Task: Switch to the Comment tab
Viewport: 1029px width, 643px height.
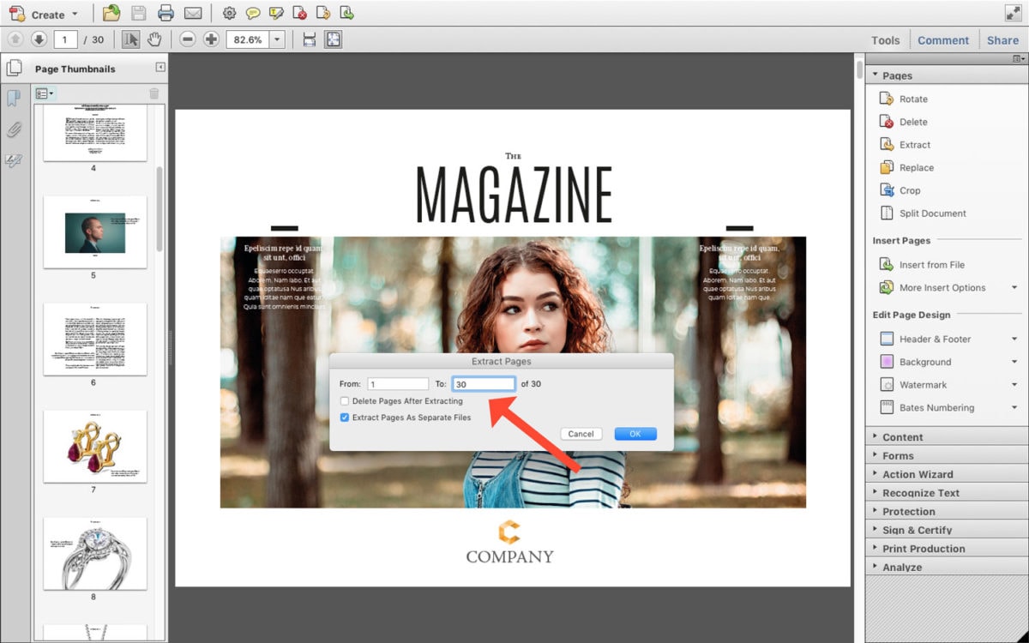Action: click(943, 39)
